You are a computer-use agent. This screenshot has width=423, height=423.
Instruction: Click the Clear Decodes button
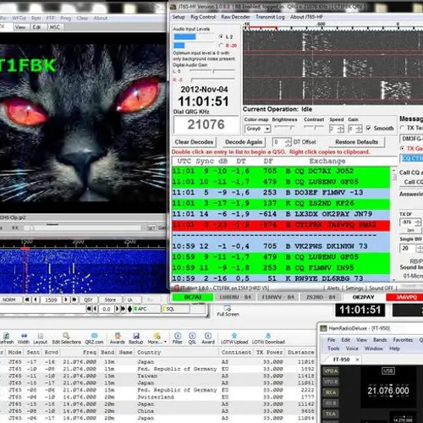pyautogui.click(x=194, y=142)
